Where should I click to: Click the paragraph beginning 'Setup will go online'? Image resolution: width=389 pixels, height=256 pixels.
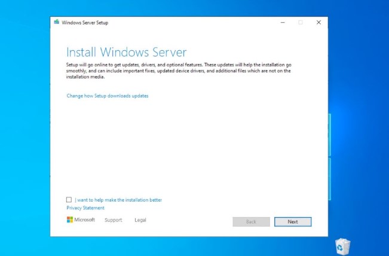[179, 71]
